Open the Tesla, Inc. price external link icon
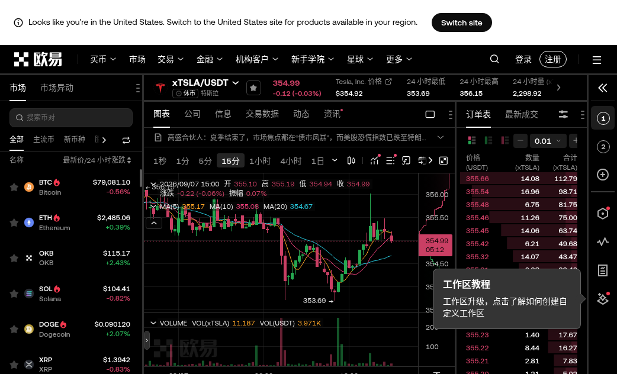 pos(388,82)
